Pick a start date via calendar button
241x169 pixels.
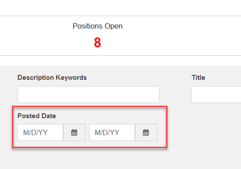coord(74,132)
